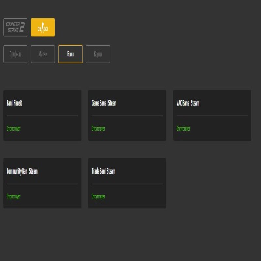This screenshot has height=261, width=261.
Task: Click the Community Ban | Steam heading
Action: 22,171
